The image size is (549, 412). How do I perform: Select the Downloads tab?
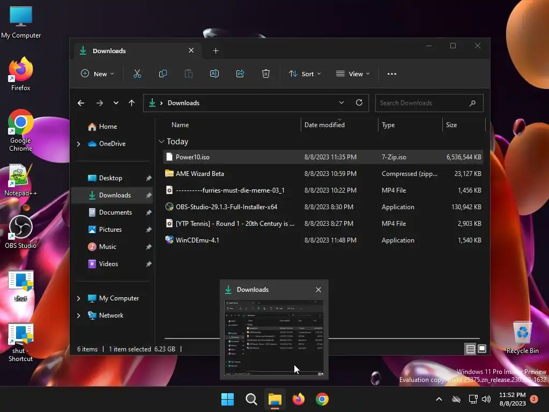click(x=137, y=51)
